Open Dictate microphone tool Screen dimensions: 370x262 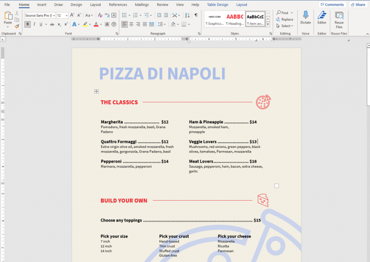(x=305, y=18)
